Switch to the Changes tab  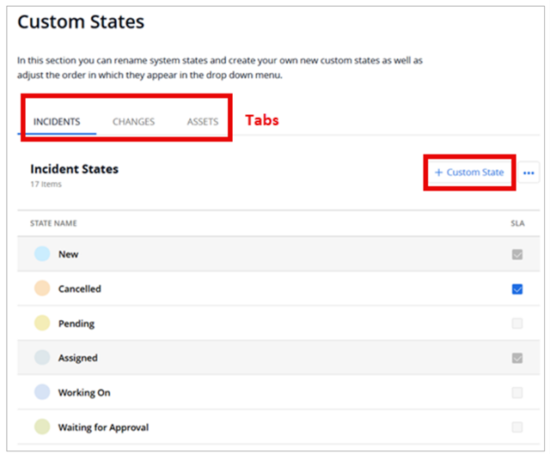(133, 122)
